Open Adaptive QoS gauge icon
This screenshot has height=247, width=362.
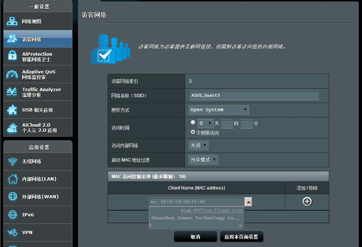click(x=12, y=74)
